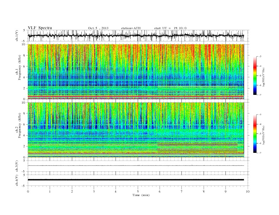Click the "9" minute label on Time axis
279x215 pixels.
coord(225,191)
